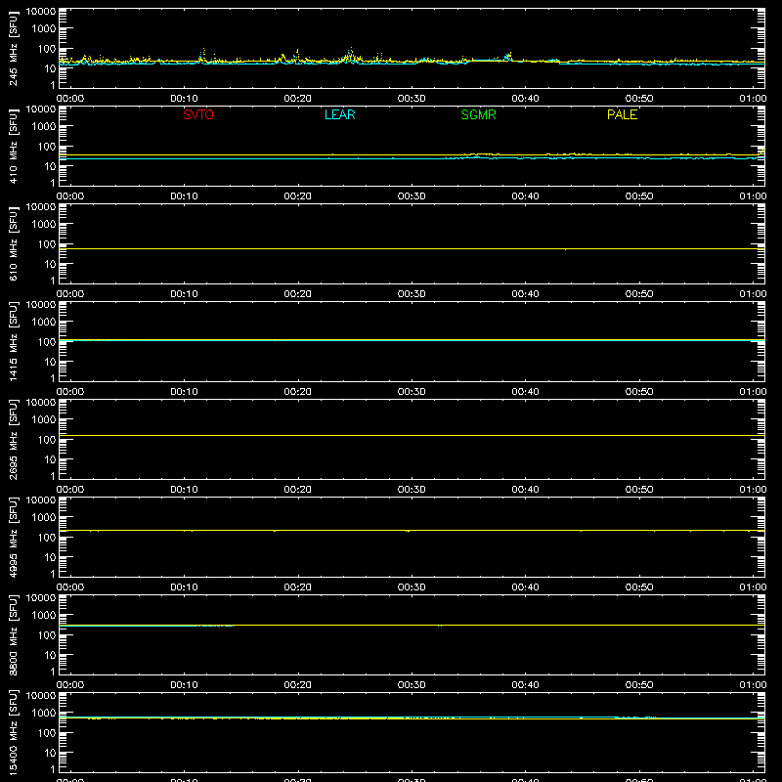Click the 10 tick value on 15400 MHz plot
The image size is (782, 782).
[50, 753]
